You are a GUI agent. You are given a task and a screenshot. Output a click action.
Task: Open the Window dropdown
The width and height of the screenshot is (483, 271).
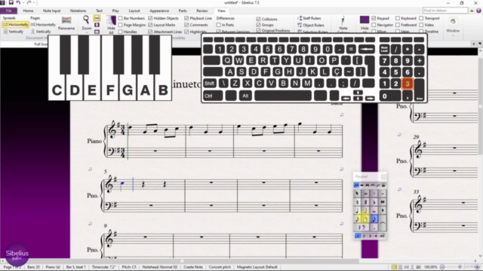click(453, 27)
